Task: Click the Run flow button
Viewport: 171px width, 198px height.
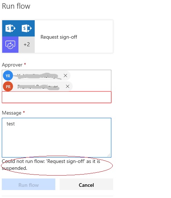Action: pyautogui.click(x=29, y=184)
